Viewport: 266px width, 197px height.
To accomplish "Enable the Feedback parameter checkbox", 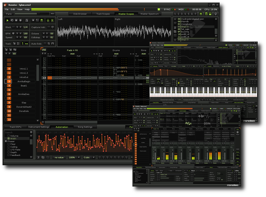I will tap(8, 155).
